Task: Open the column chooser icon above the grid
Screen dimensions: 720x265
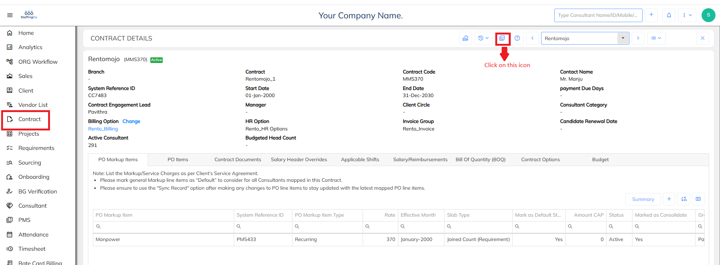Action: [x=698, y=199]
